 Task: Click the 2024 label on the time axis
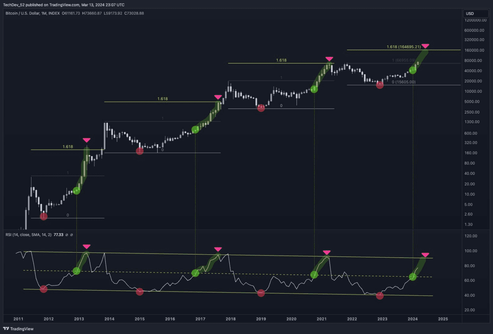(x=412, y=319)
